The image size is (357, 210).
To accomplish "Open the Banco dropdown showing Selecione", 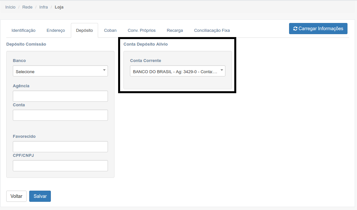I will click(x=60, y=71).
